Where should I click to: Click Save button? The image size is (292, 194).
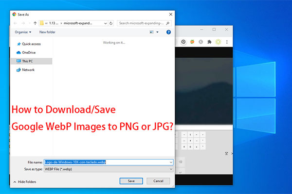(x=131, y=181)
